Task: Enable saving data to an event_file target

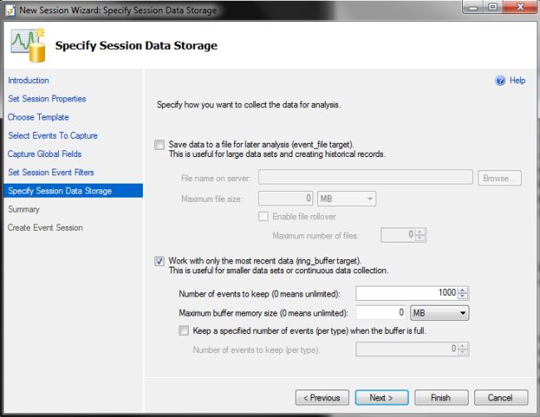Action: [160, 145]
